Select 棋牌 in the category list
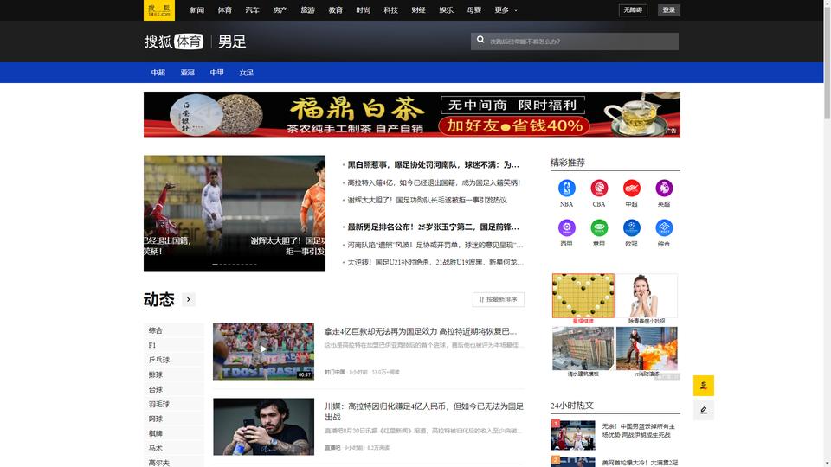Screen dimensions: 831x467 pyautogui.click(x=155, y=433)
